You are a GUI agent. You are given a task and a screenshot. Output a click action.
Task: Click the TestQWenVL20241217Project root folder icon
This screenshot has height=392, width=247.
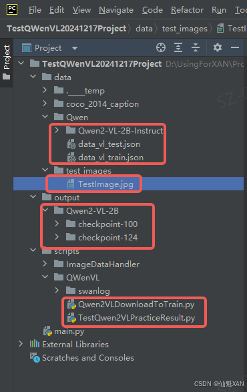[x=35, y=63]
